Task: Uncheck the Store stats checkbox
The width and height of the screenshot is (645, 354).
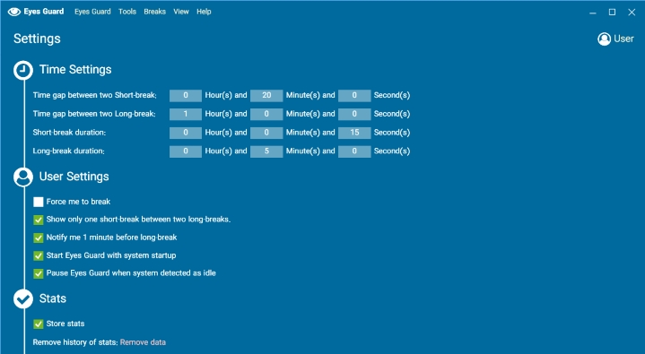Action: pos(39,324)
